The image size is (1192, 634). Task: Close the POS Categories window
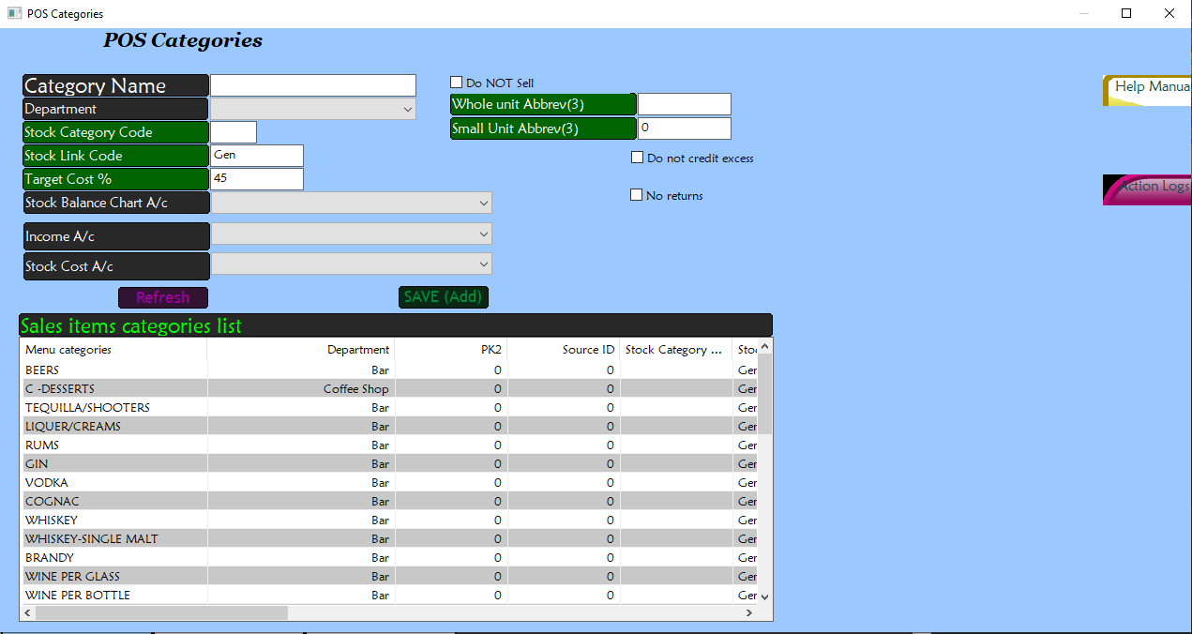(x=1169, y=13)
